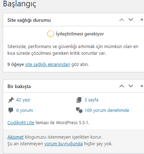Collapse the Bir bakışta panel
144x154 pixels.
coord(142,86)
